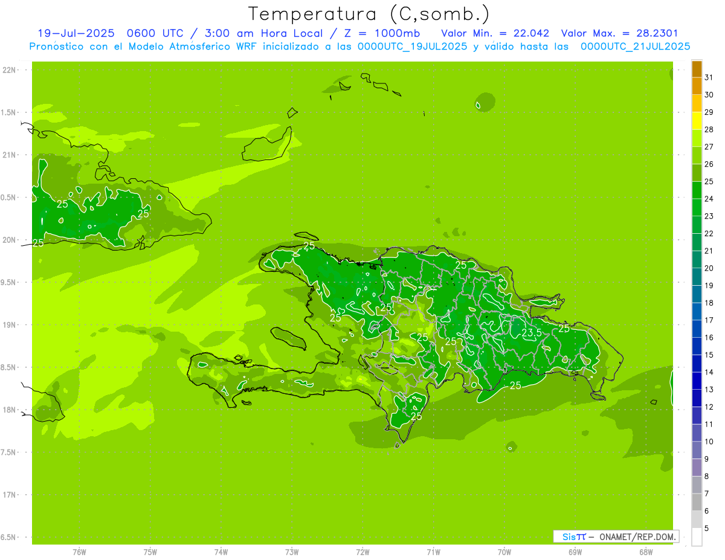Click the yellow legend swatch between 28 and 29
This screenshot has height=560, width=725.
coord(697,121)
